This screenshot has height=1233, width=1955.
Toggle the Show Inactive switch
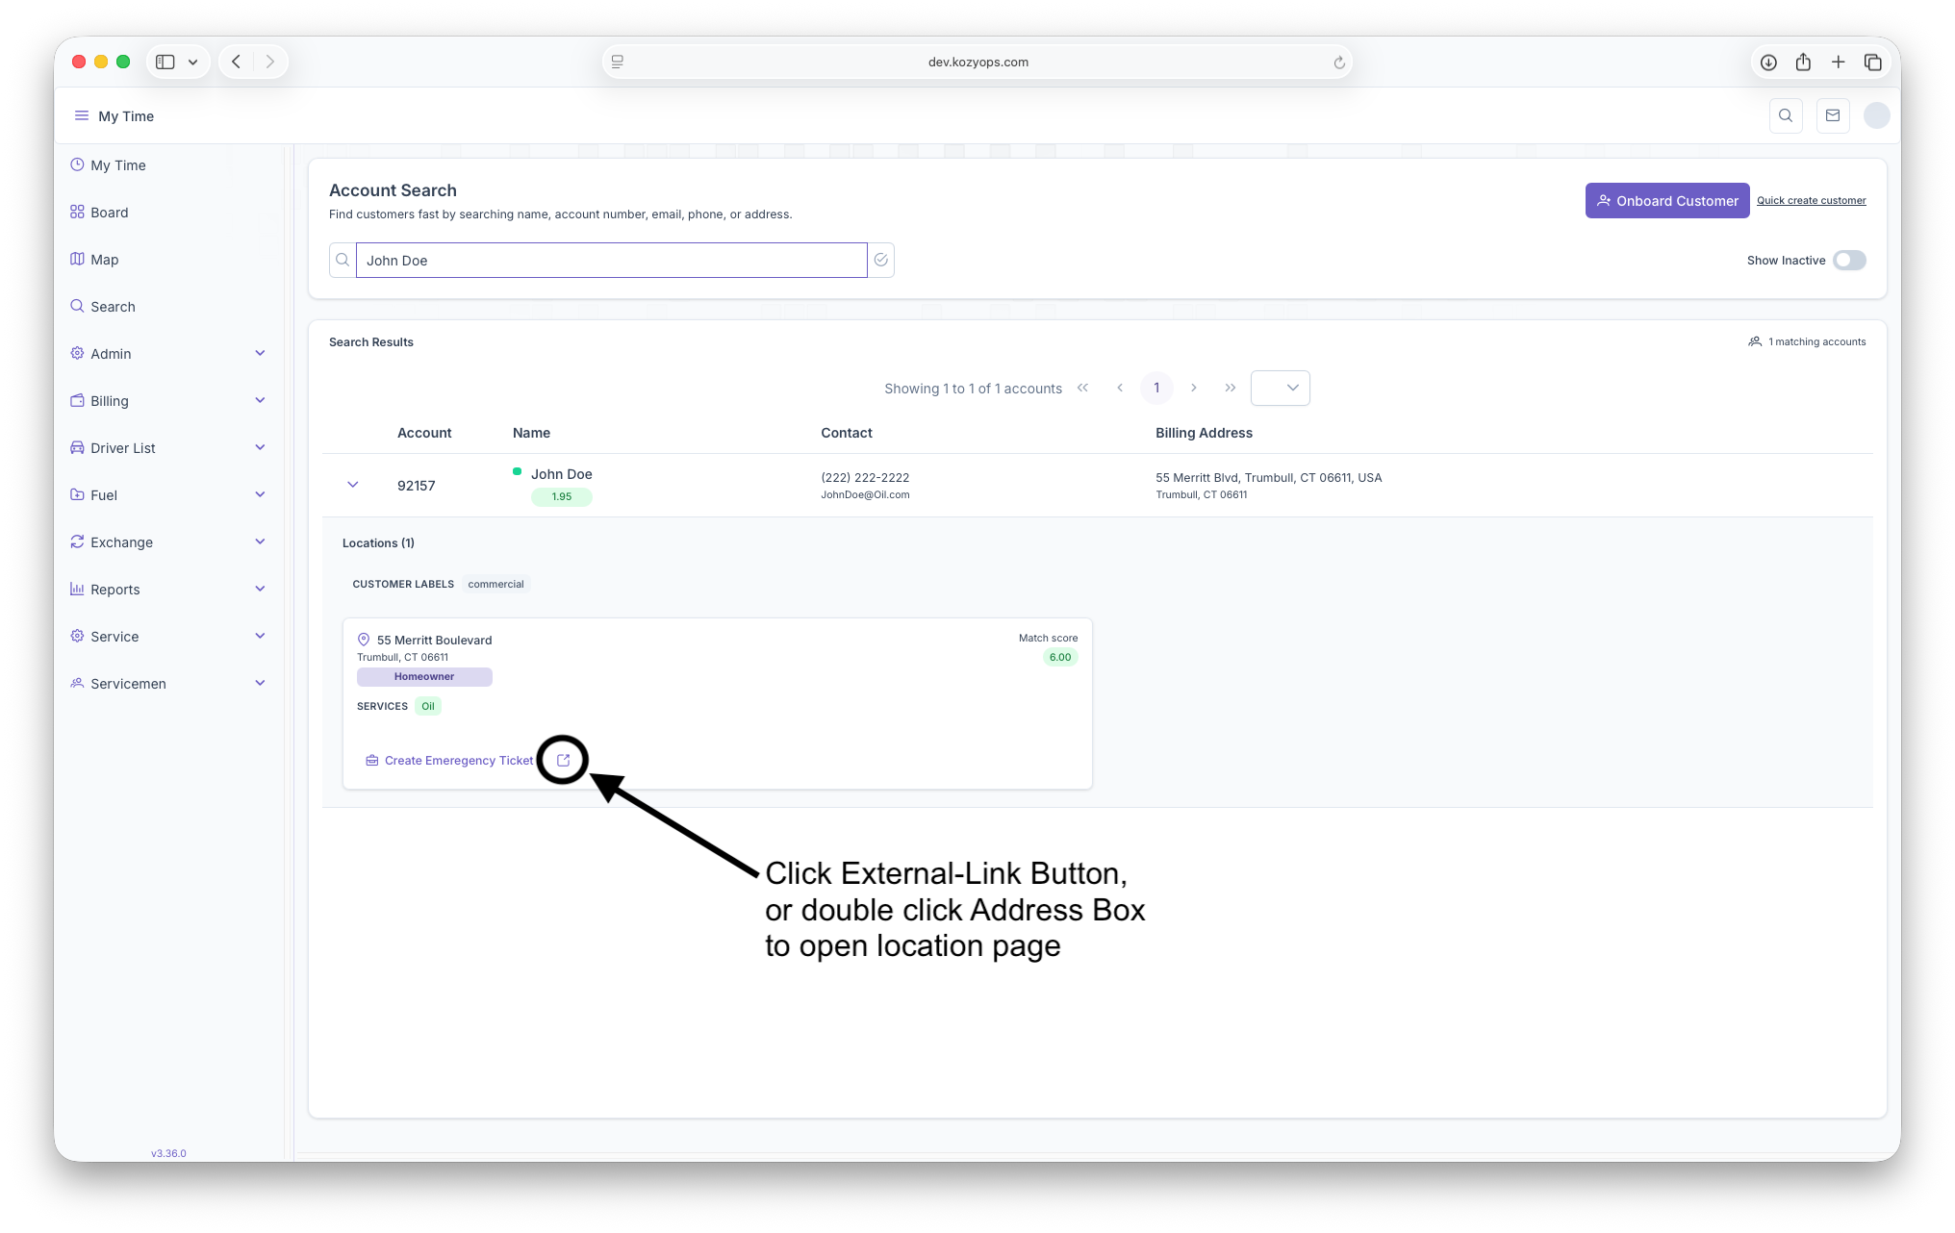[x=1849, y=260]
